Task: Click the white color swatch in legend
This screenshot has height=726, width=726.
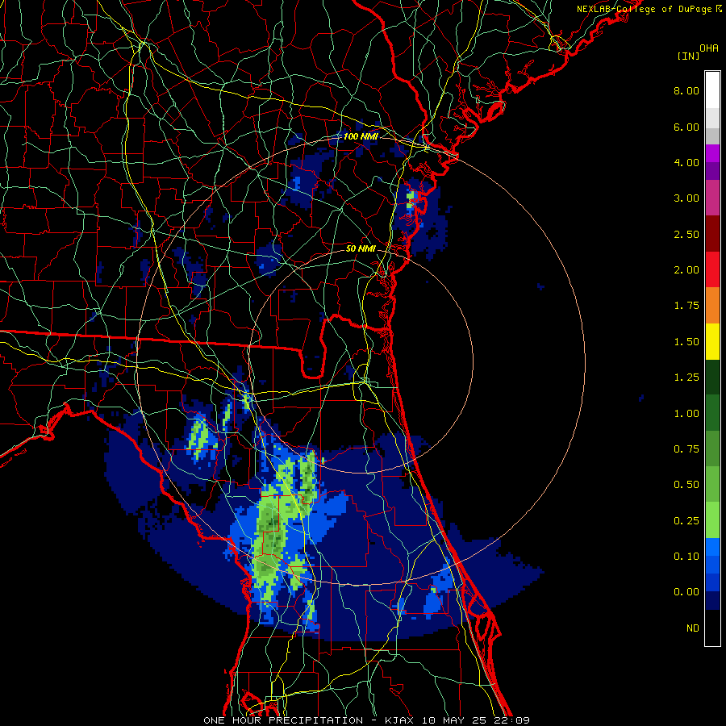Action: coord(712,90)
